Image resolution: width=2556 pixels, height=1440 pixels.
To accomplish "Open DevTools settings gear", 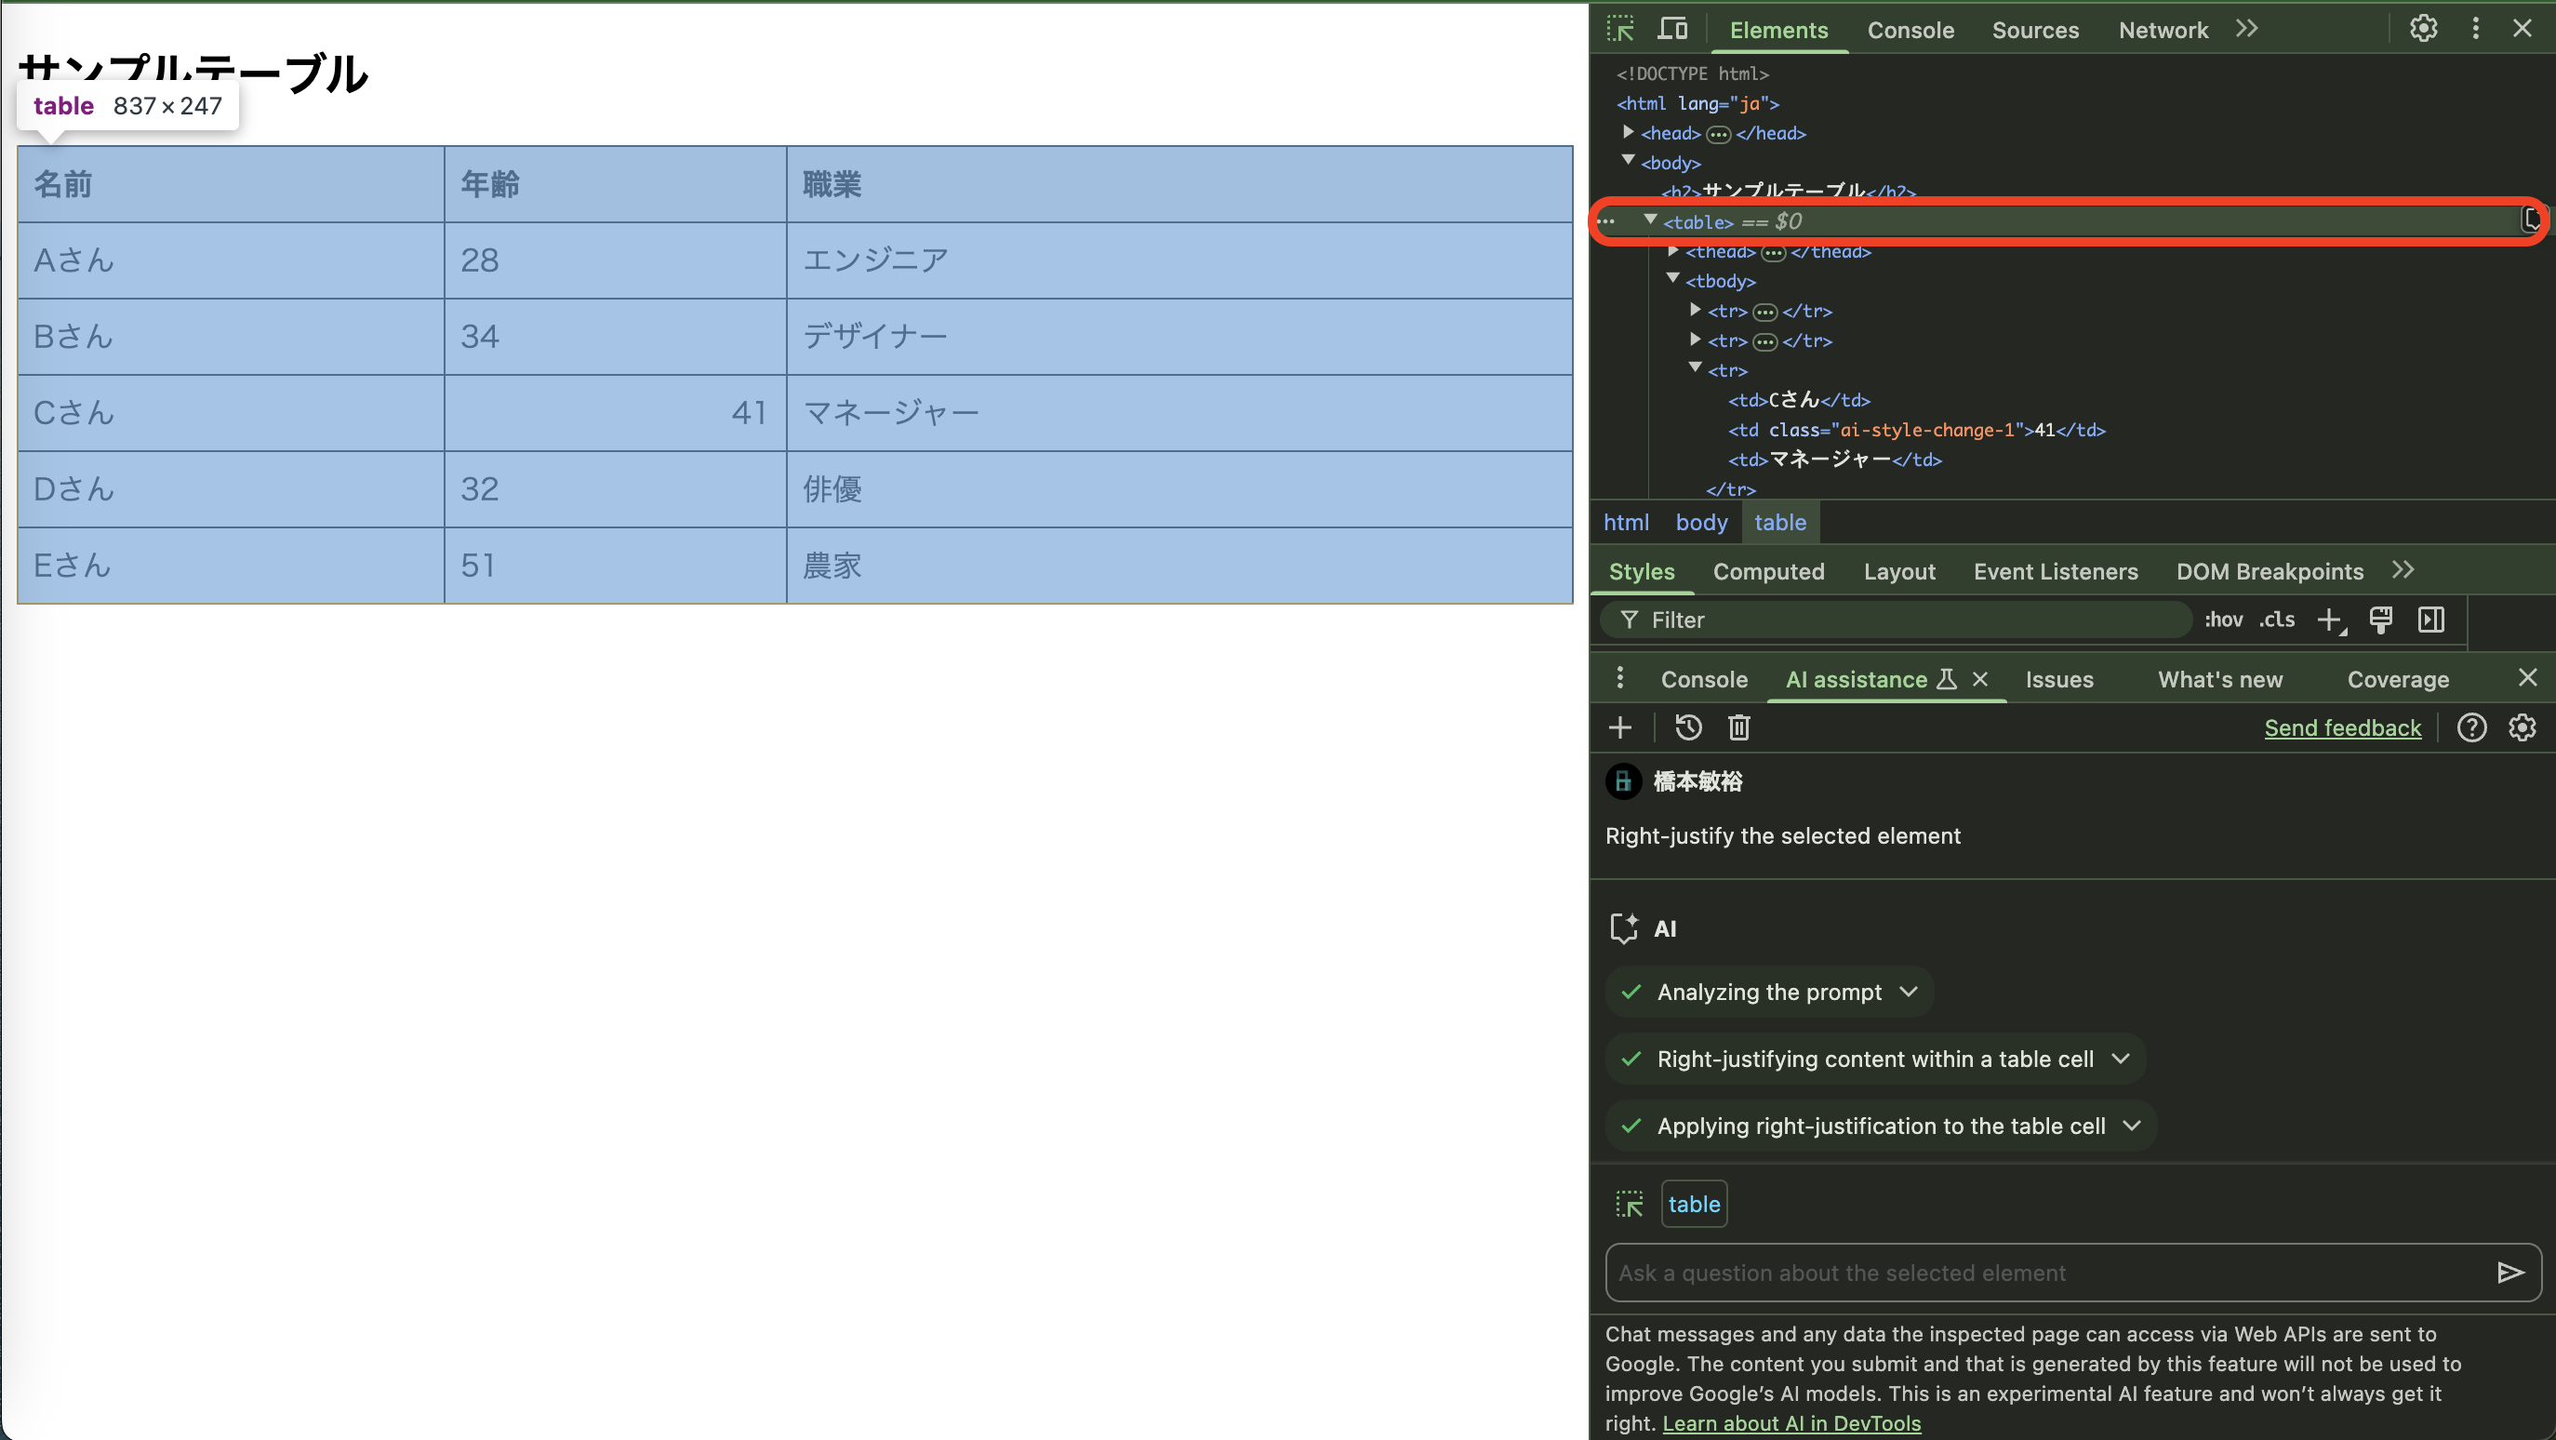I will 2424,29.
